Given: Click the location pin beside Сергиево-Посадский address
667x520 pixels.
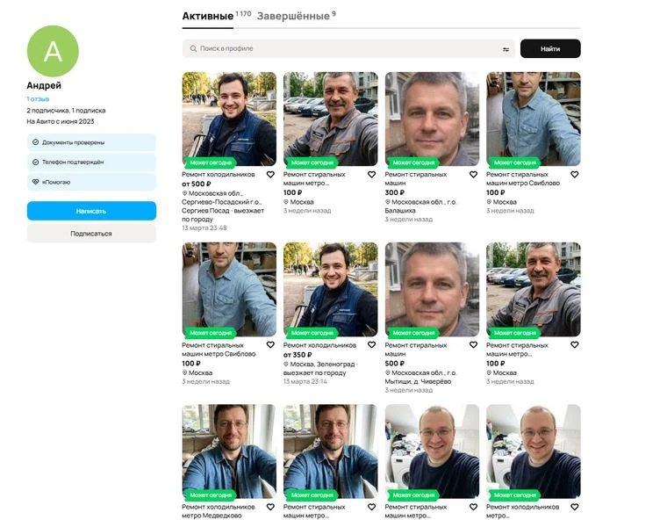Looking at the screenshot, I should (x=184, y=193).
